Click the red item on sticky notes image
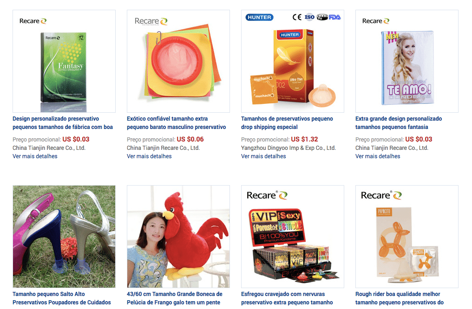 178,61
